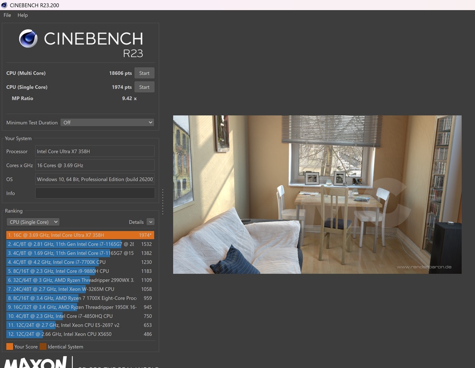This screenshot has height=368, width=475.
Task: Open the File menu
Action: (7, 15)
